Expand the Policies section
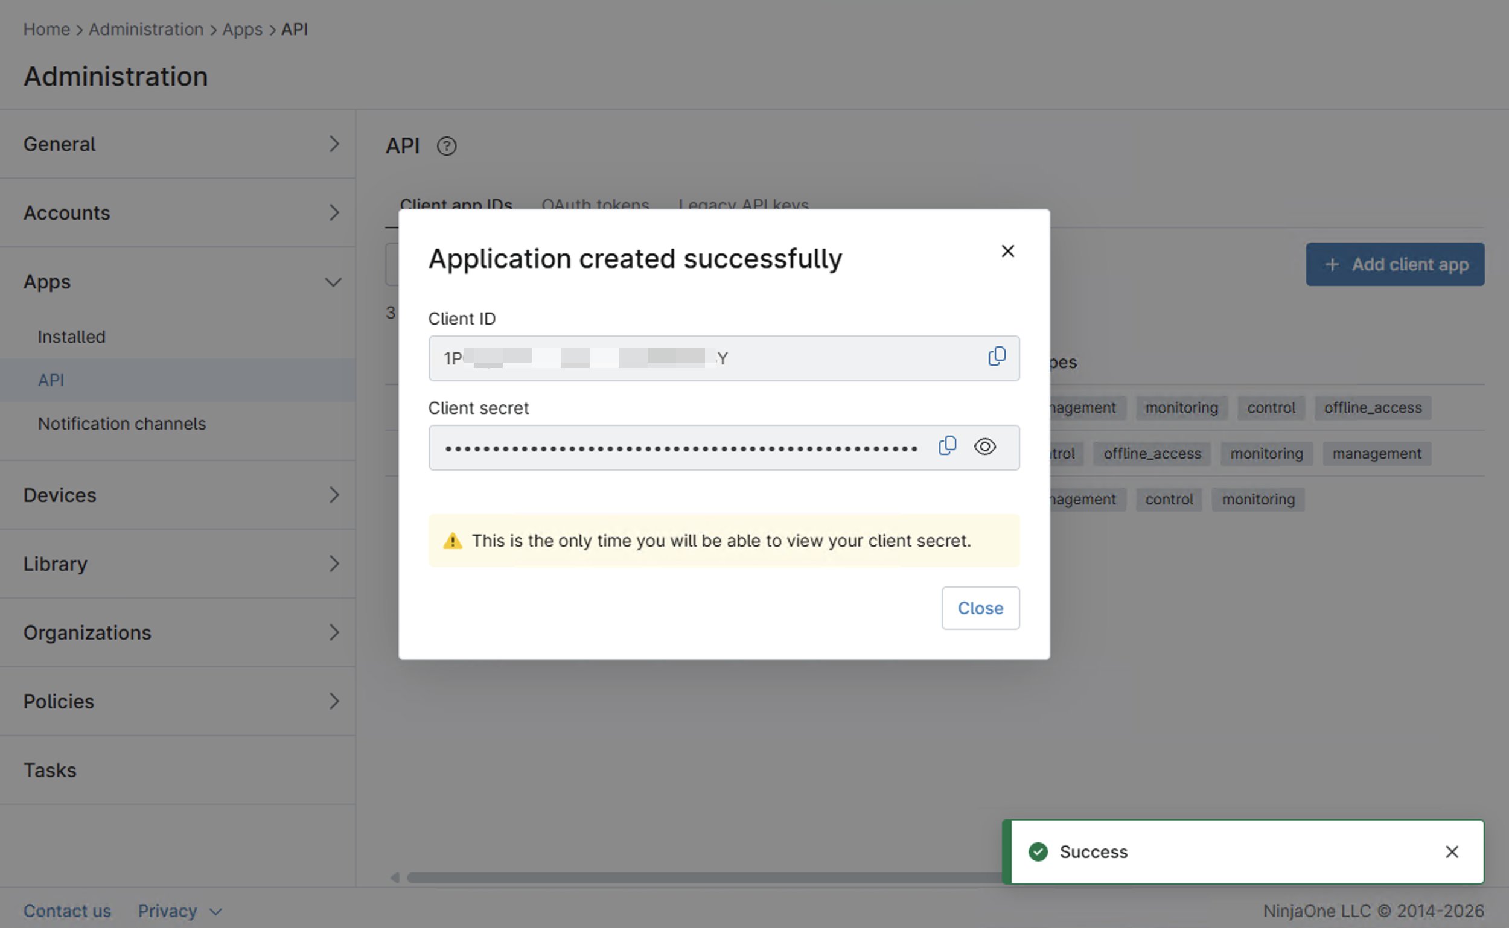The width and height of the screenshot is (1509, 928). (177, 702)
